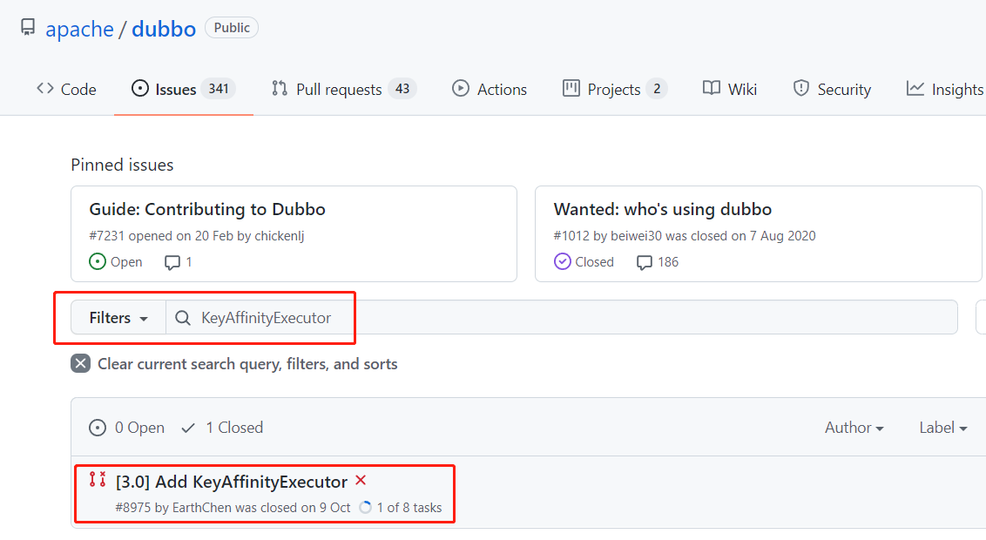Open the apache organization link
Screen dimensions: 986x540
click(80, 29)
